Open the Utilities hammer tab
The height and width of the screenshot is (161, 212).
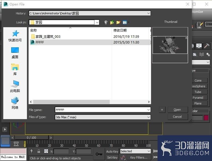pyautogui.click(x=207, y=46)
